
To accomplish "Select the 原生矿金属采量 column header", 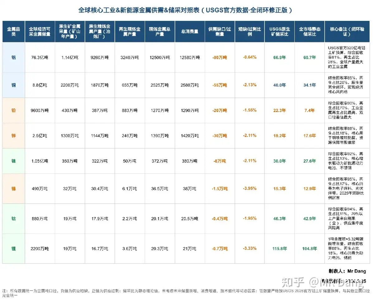I will [x=70, y=32].
